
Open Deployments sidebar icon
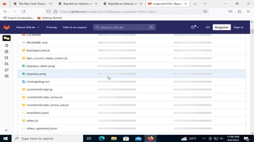click(x=6, y=76)
